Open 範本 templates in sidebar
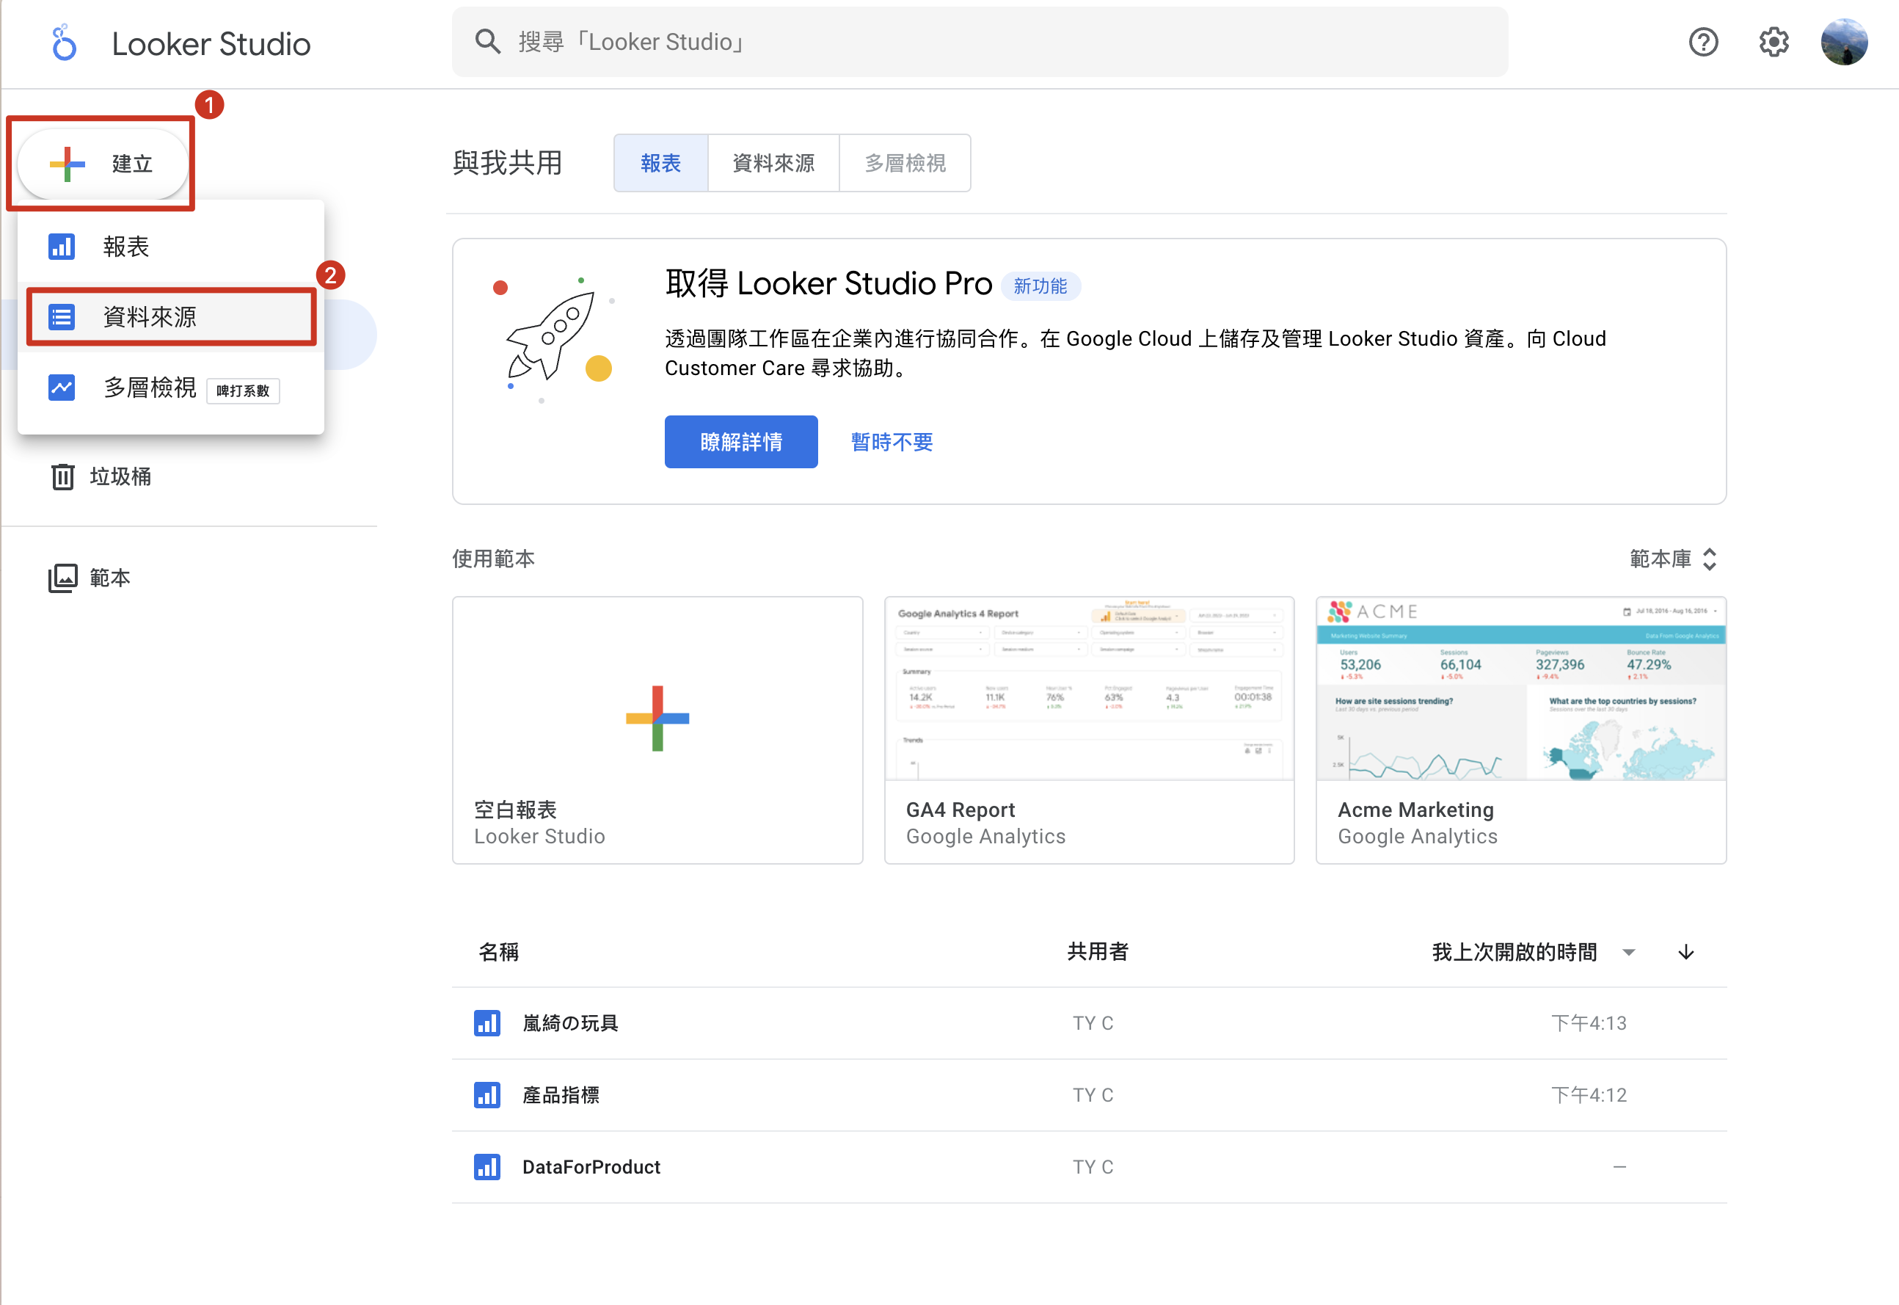1899x1305 pixels. pyautogui.click(x=90, y=578)
